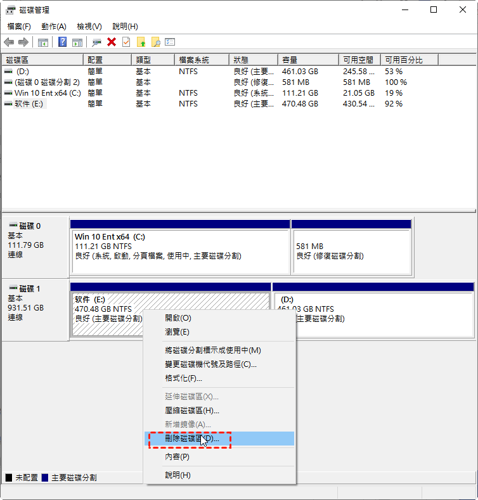
Task: Minimize the Disk Management window
Action: coord(405,10)
